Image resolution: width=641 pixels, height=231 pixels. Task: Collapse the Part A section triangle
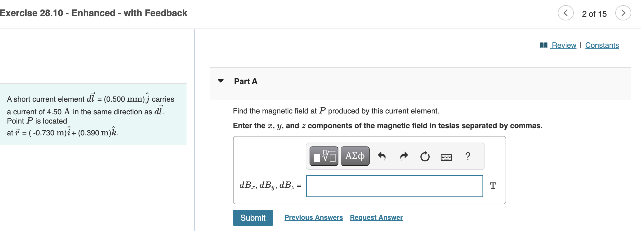point(221,81)
